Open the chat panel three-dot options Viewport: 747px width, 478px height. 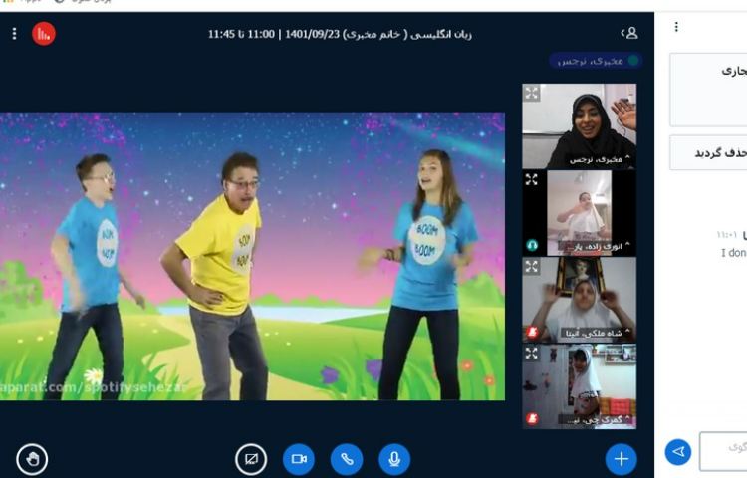(x=677, y=27)
